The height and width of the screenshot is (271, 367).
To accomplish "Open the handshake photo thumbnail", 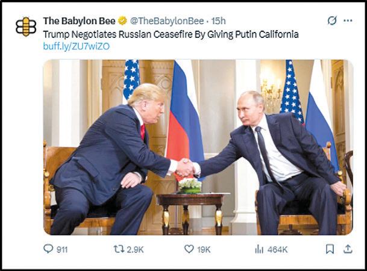I will (198, 148).
